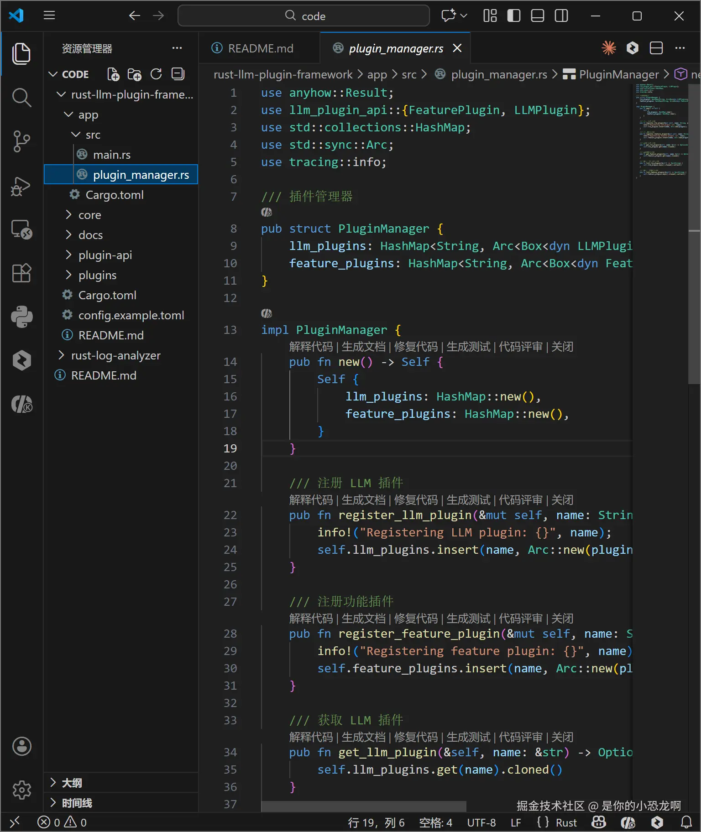Toggle the bottom panel visibility

click(537, 16)
